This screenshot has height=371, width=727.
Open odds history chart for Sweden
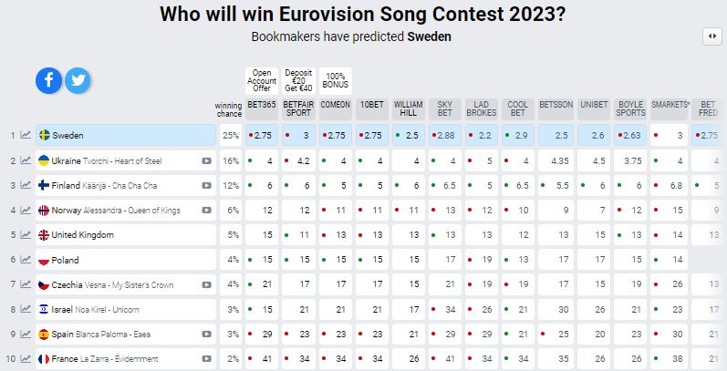coord(25,135)
